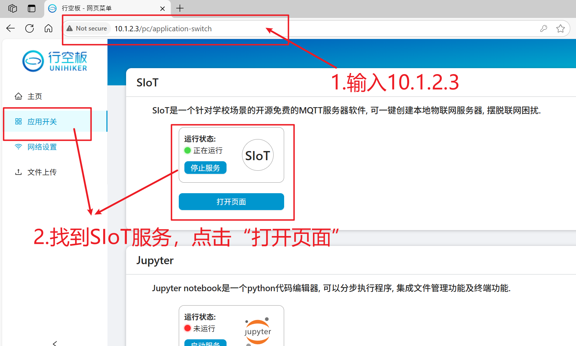Click 启动服务 in the Jupyter card
The height and width of the screenshot is (346, 576).
click(x=205, y=344)
